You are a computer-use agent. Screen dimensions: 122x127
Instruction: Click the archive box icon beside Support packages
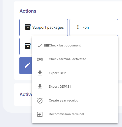coord(28,27)
